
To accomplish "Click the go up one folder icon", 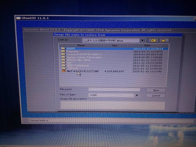I will click(153, 40).
